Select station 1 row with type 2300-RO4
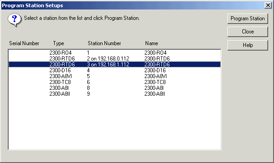The image size is (274, 163). coord(115,53)
